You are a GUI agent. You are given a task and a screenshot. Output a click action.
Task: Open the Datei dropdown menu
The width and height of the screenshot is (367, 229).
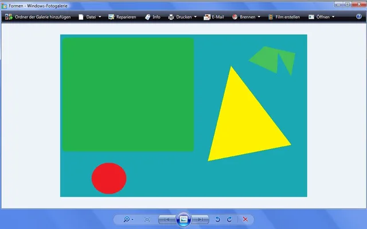pos(90,17)
